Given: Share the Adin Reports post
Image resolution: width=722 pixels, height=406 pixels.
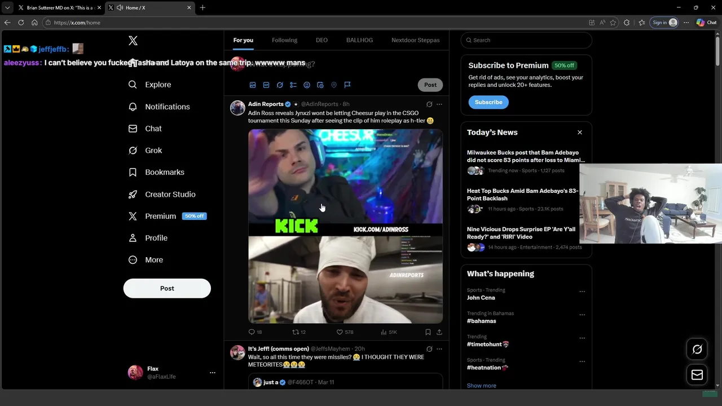Looking at the screenshot, I should click(439, 332).
